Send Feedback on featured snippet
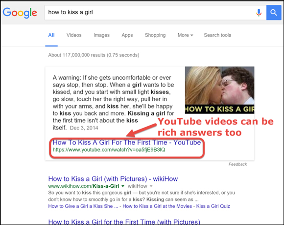284x225 pixels. (x=237, y=164)
